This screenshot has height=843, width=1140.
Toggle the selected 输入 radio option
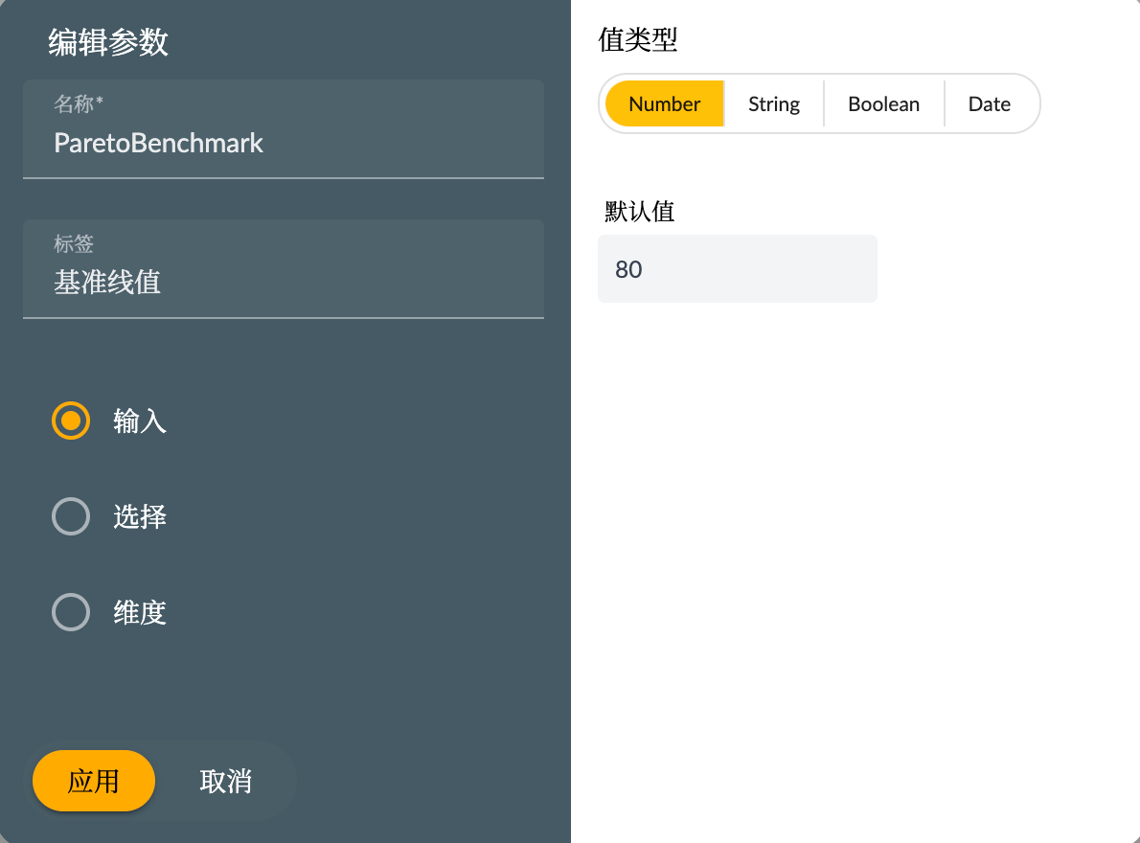pos(70,421)
